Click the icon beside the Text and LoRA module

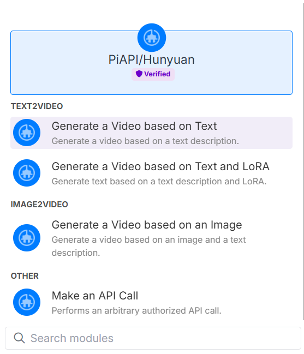pyautogui.click(x=27, y=173)
